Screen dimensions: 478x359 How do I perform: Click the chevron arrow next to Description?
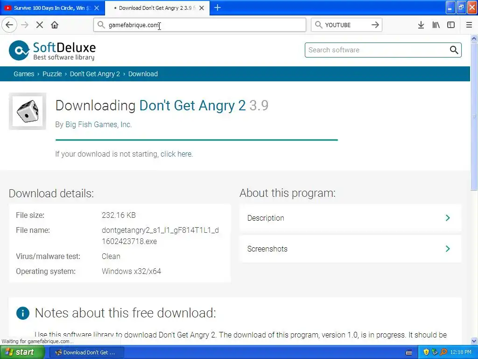[448, 218]
